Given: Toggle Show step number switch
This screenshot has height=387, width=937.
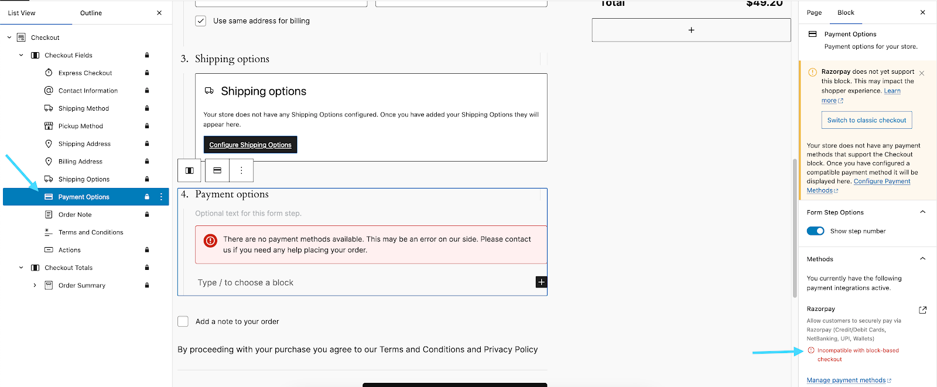Looking at the screenshot, I should click(815, 231).
